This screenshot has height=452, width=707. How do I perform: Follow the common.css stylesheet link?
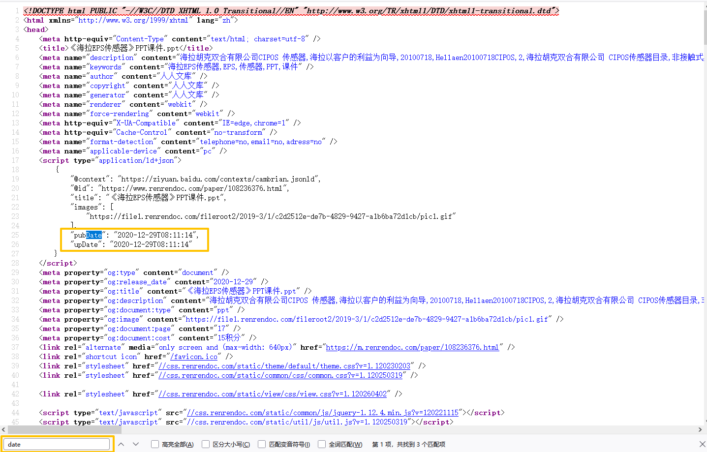pyautogui.click(x=280, y=375)
